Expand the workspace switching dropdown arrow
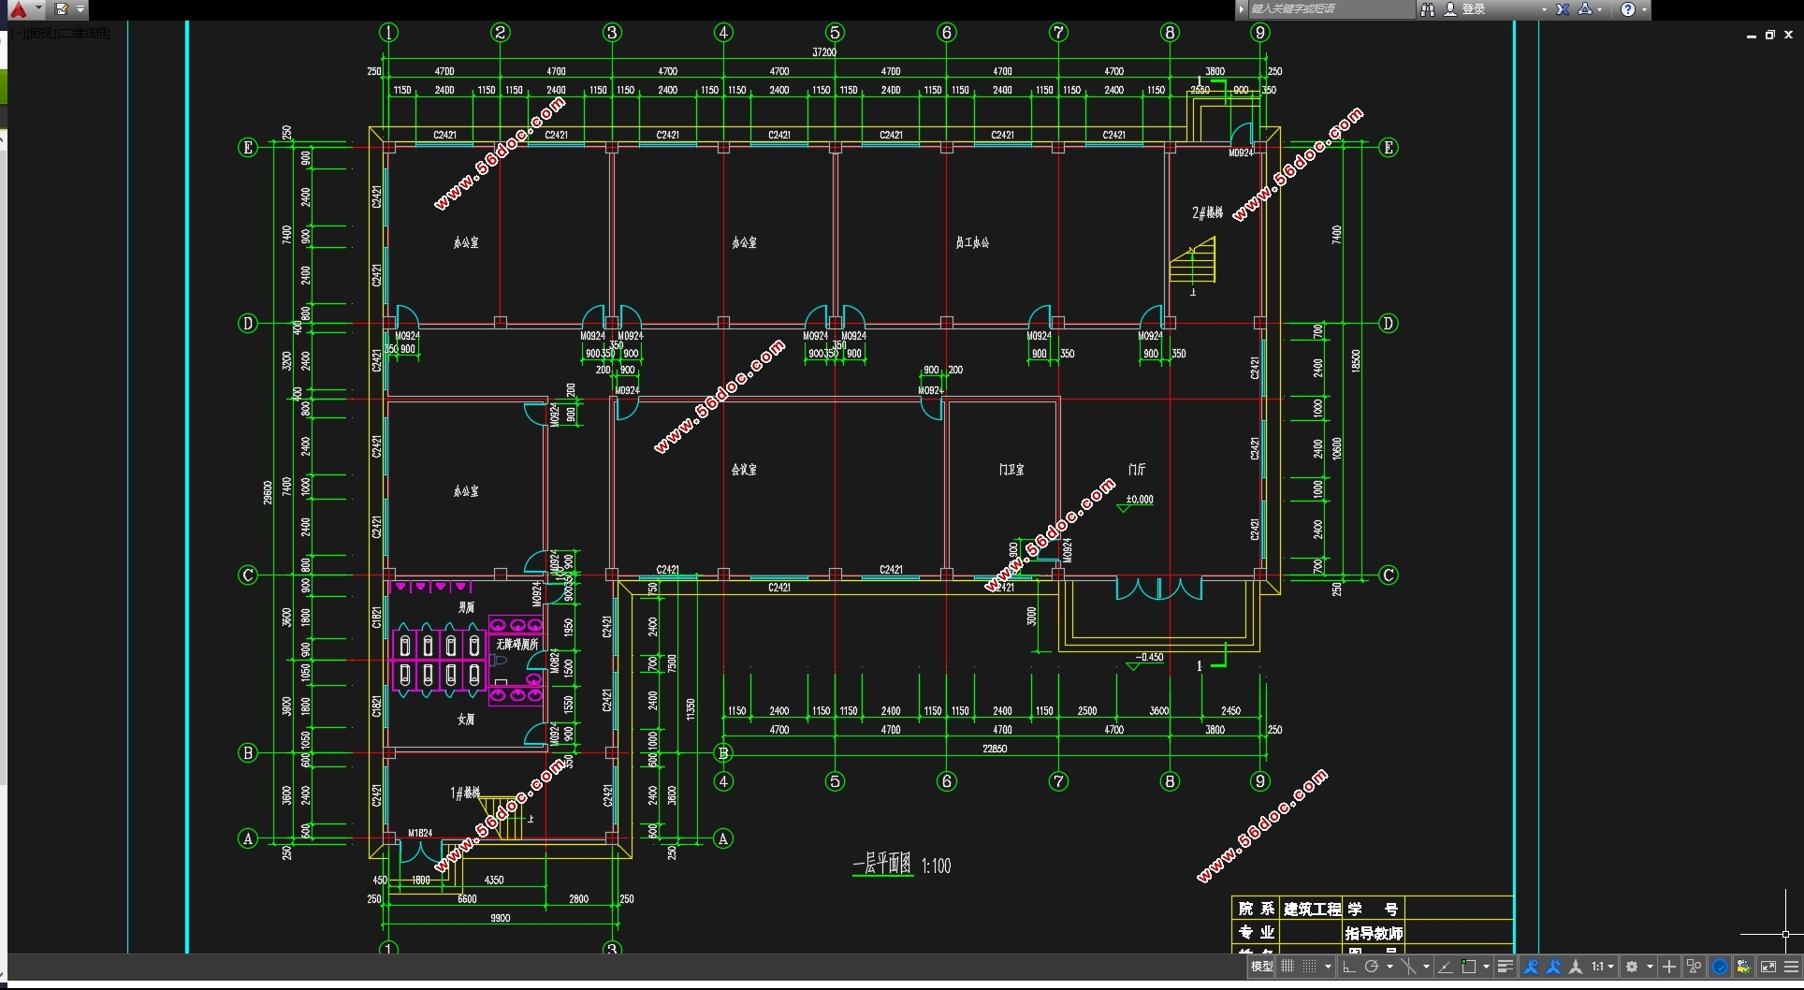Viewport: 1804px width, 990px height. (1650, 967)
